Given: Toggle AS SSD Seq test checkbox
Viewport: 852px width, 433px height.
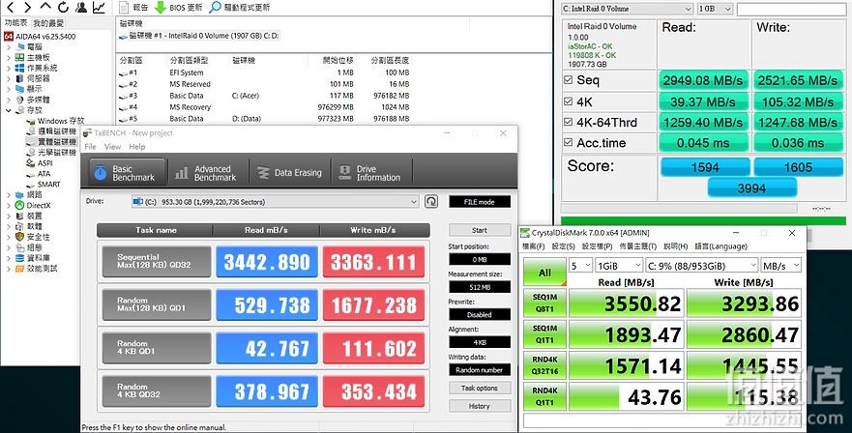Looking at the screenshot, I should coord(569,80).
